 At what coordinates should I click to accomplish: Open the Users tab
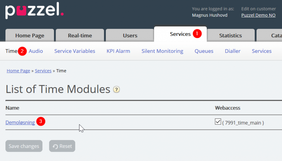(x=130, y=35)
